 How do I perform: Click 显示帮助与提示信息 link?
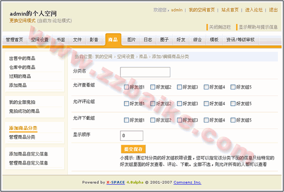(x=258, y=27)
